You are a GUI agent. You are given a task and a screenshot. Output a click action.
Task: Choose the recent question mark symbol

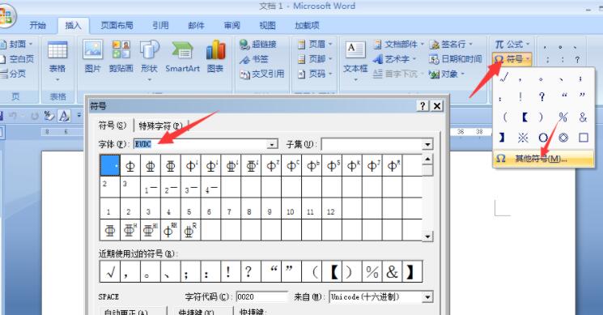click(x=251, y=272)
